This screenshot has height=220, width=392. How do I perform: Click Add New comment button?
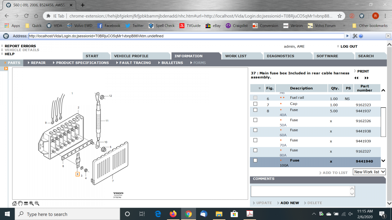289,203
